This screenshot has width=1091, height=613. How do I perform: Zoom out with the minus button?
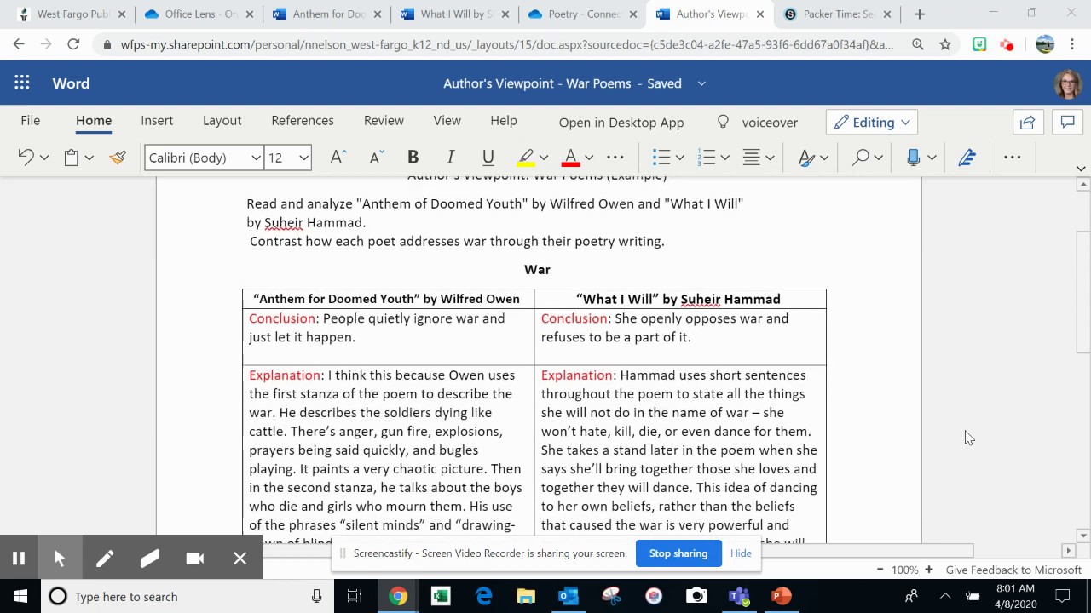[x=880, y=570]
